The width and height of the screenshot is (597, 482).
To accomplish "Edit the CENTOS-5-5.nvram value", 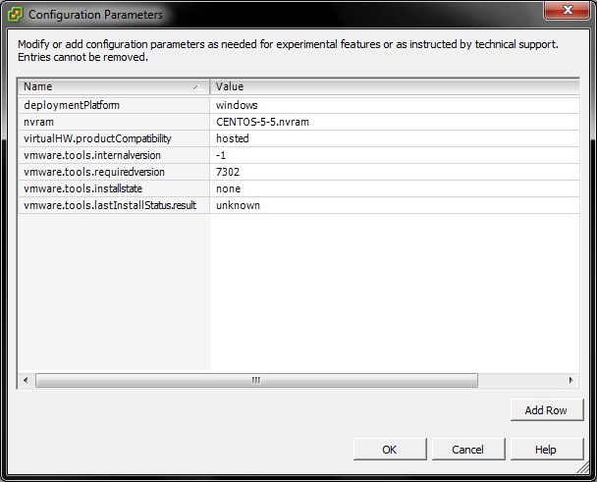I will coord(395,122).
